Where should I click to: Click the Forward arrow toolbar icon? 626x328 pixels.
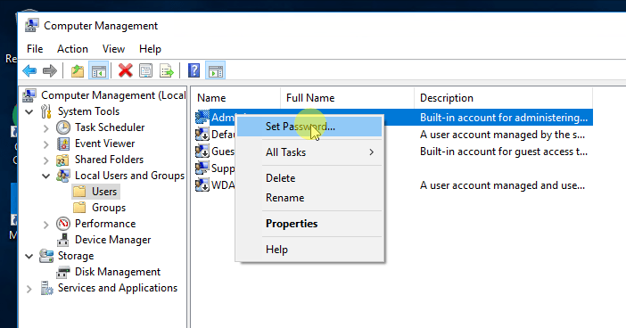click(50, 71)
